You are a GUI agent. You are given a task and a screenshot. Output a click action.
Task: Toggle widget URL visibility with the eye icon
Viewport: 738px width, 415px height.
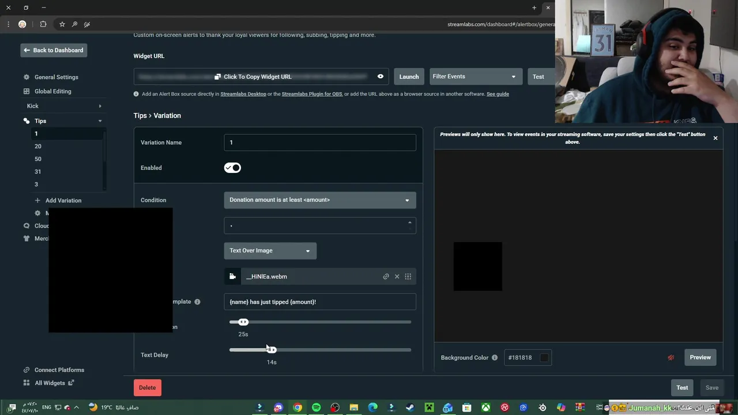(381, 77)
